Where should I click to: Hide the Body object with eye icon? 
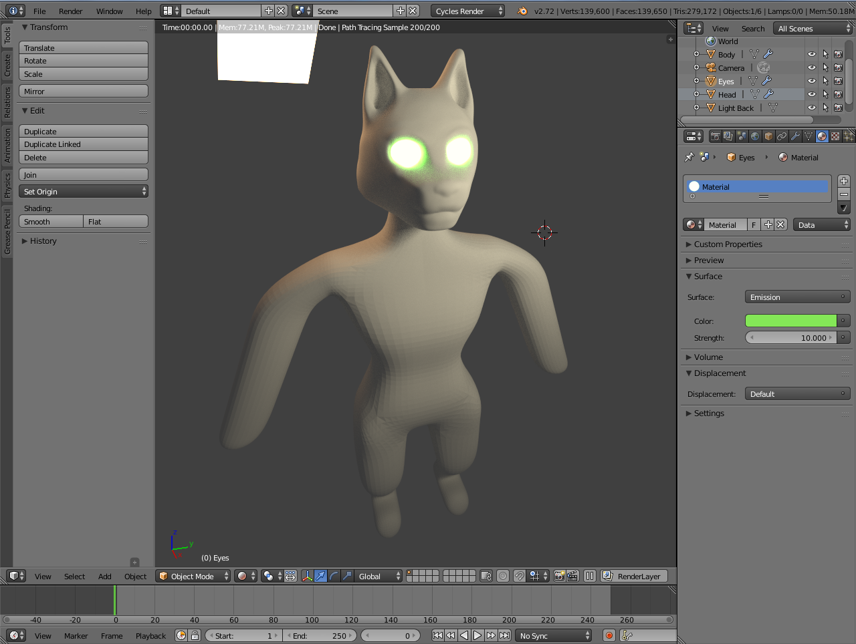click(x=811, y=55)
